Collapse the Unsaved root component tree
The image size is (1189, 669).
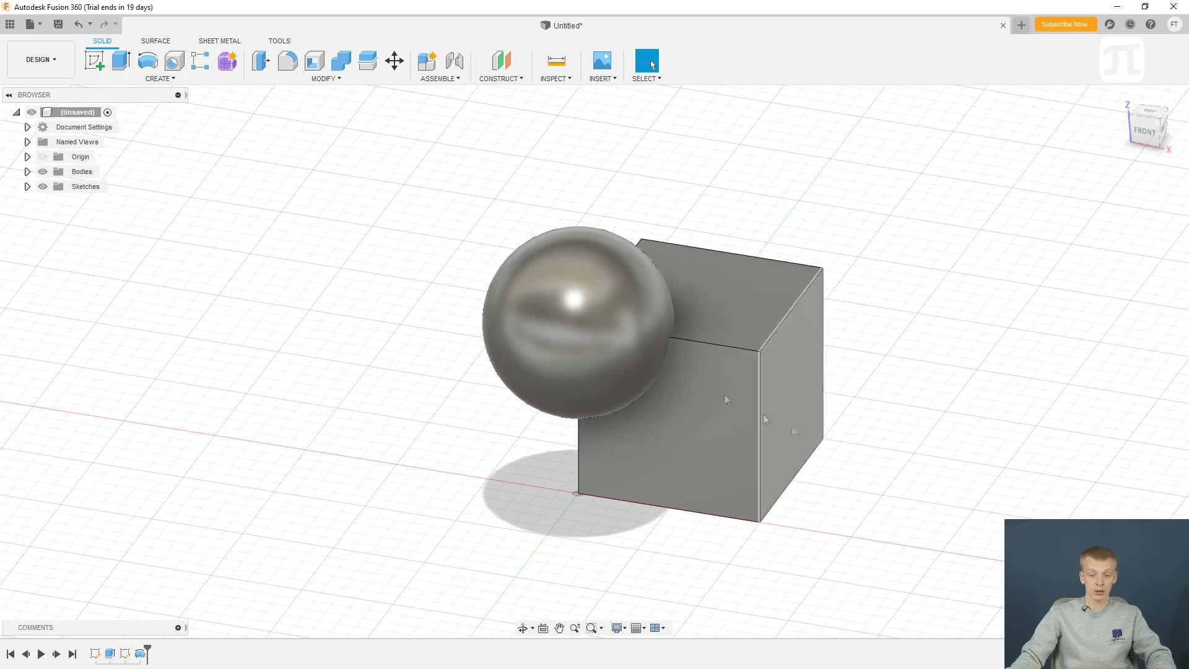pos(17,112)
